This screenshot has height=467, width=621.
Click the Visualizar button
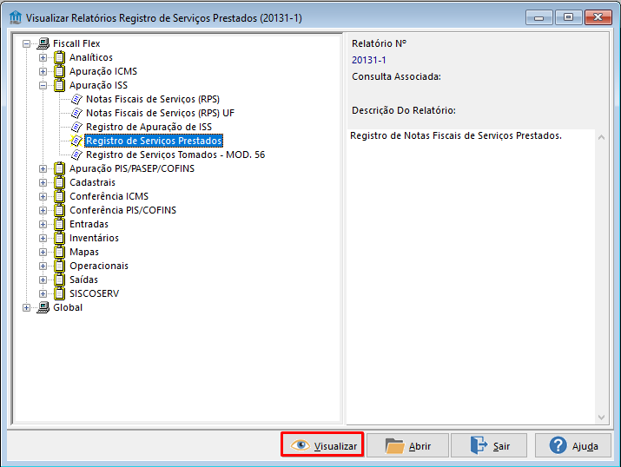(x=322, y=445)
